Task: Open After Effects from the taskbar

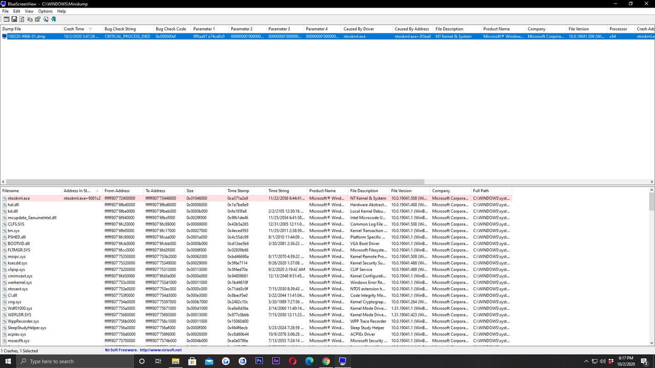Action: 276,361
